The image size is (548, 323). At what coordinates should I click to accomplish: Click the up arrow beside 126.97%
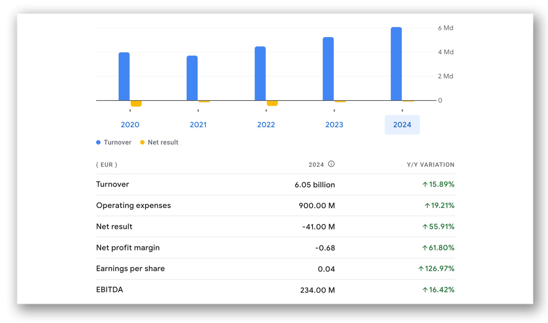421,269
